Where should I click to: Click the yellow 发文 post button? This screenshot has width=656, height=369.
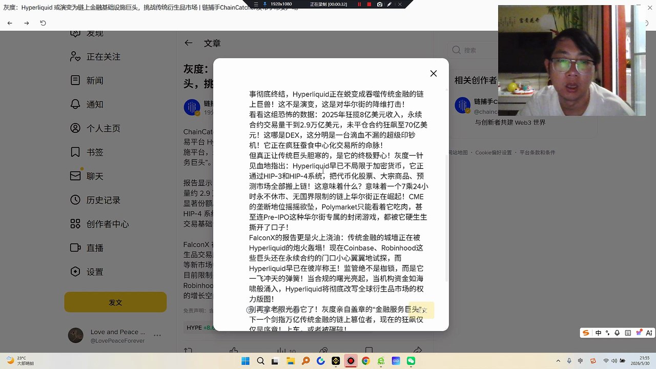(115, 302)
